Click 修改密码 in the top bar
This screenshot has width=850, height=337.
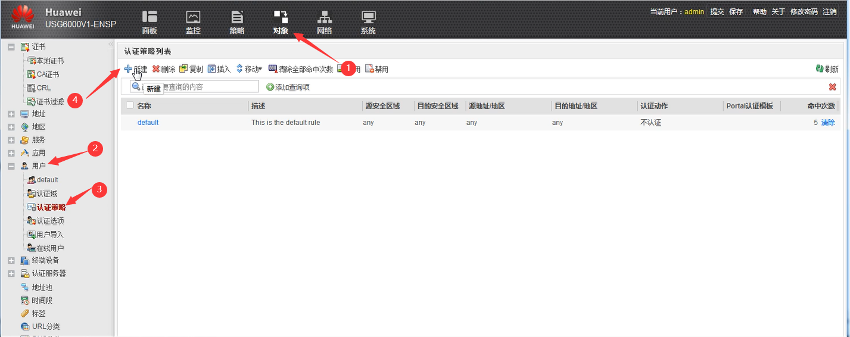click(804, 12)
